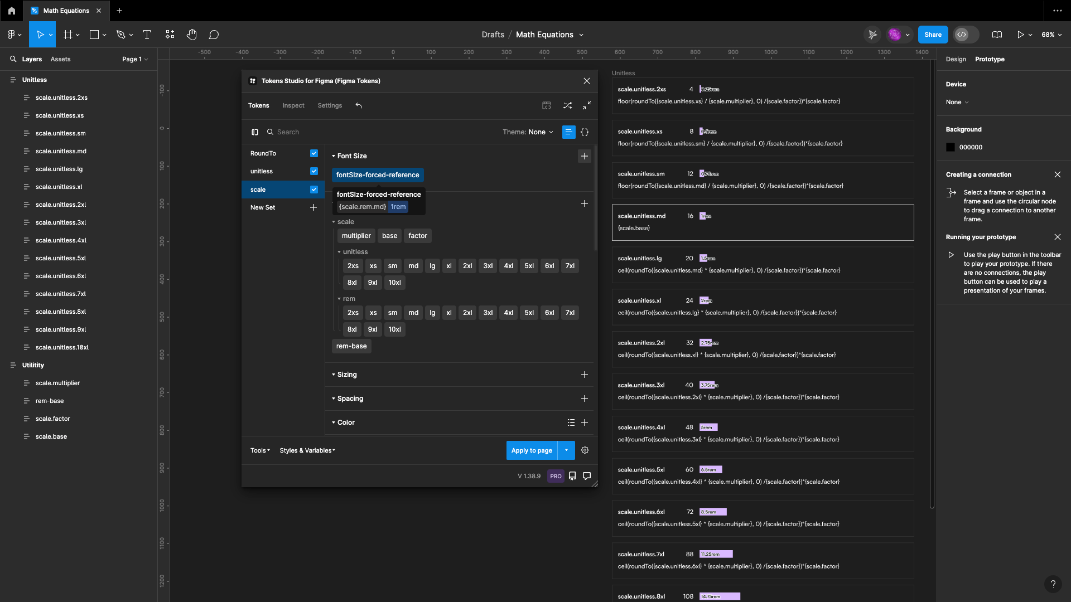Select the Text tool
The image size is (1071, 602).
tap(147, 35)
